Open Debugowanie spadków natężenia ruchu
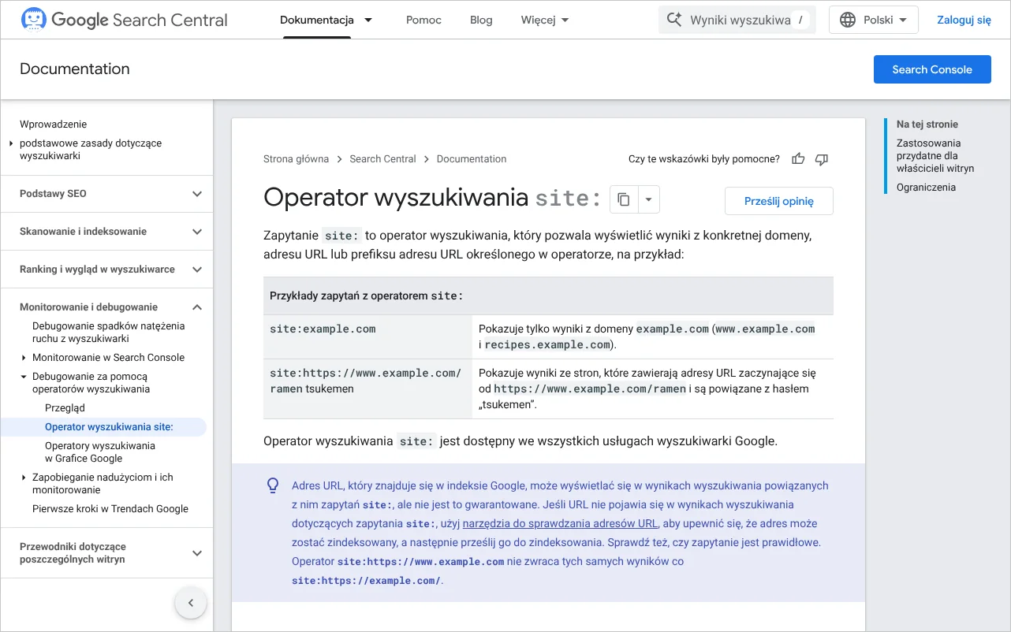1011x632 pixels. (x=109, y=333)
